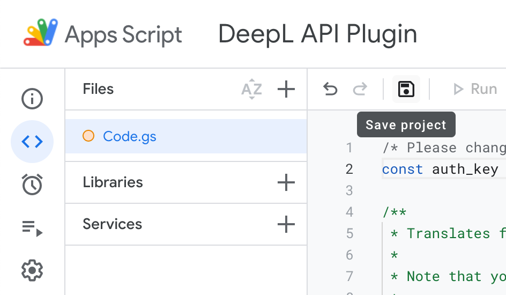Screen dimensions: 506x295
Task: Click the Redo arrow
Action: (x=360, y=90)
